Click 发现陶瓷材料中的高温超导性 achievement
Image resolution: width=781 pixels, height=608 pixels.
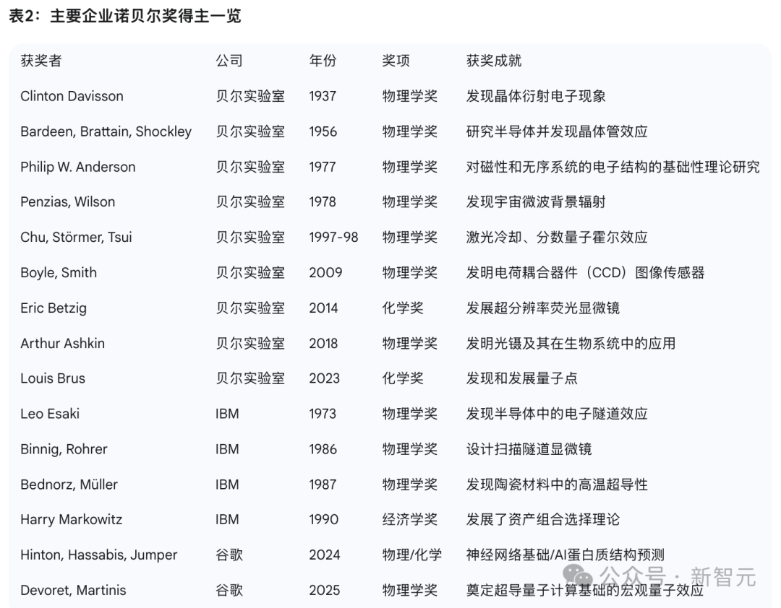(557, 484)
